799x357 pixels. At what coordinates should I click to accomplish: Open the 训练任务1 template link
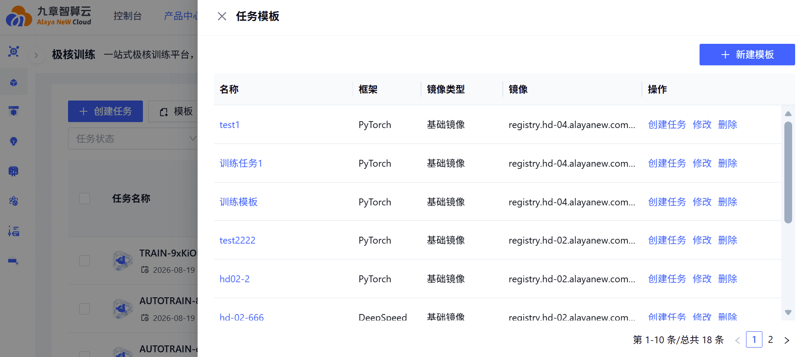(x=241, y=164)
